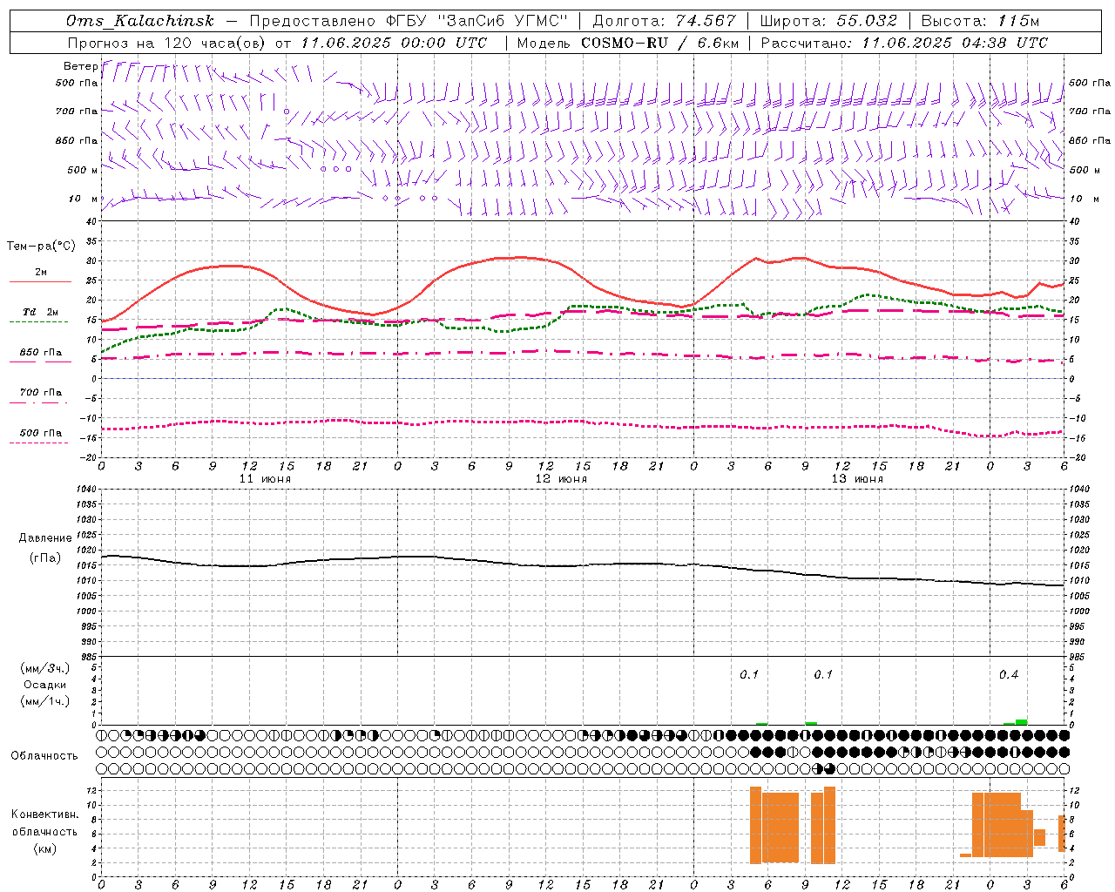Click the Давление pressure panel label
The width and height of the screenshot is (1115, 892).
tap(45, 538)
